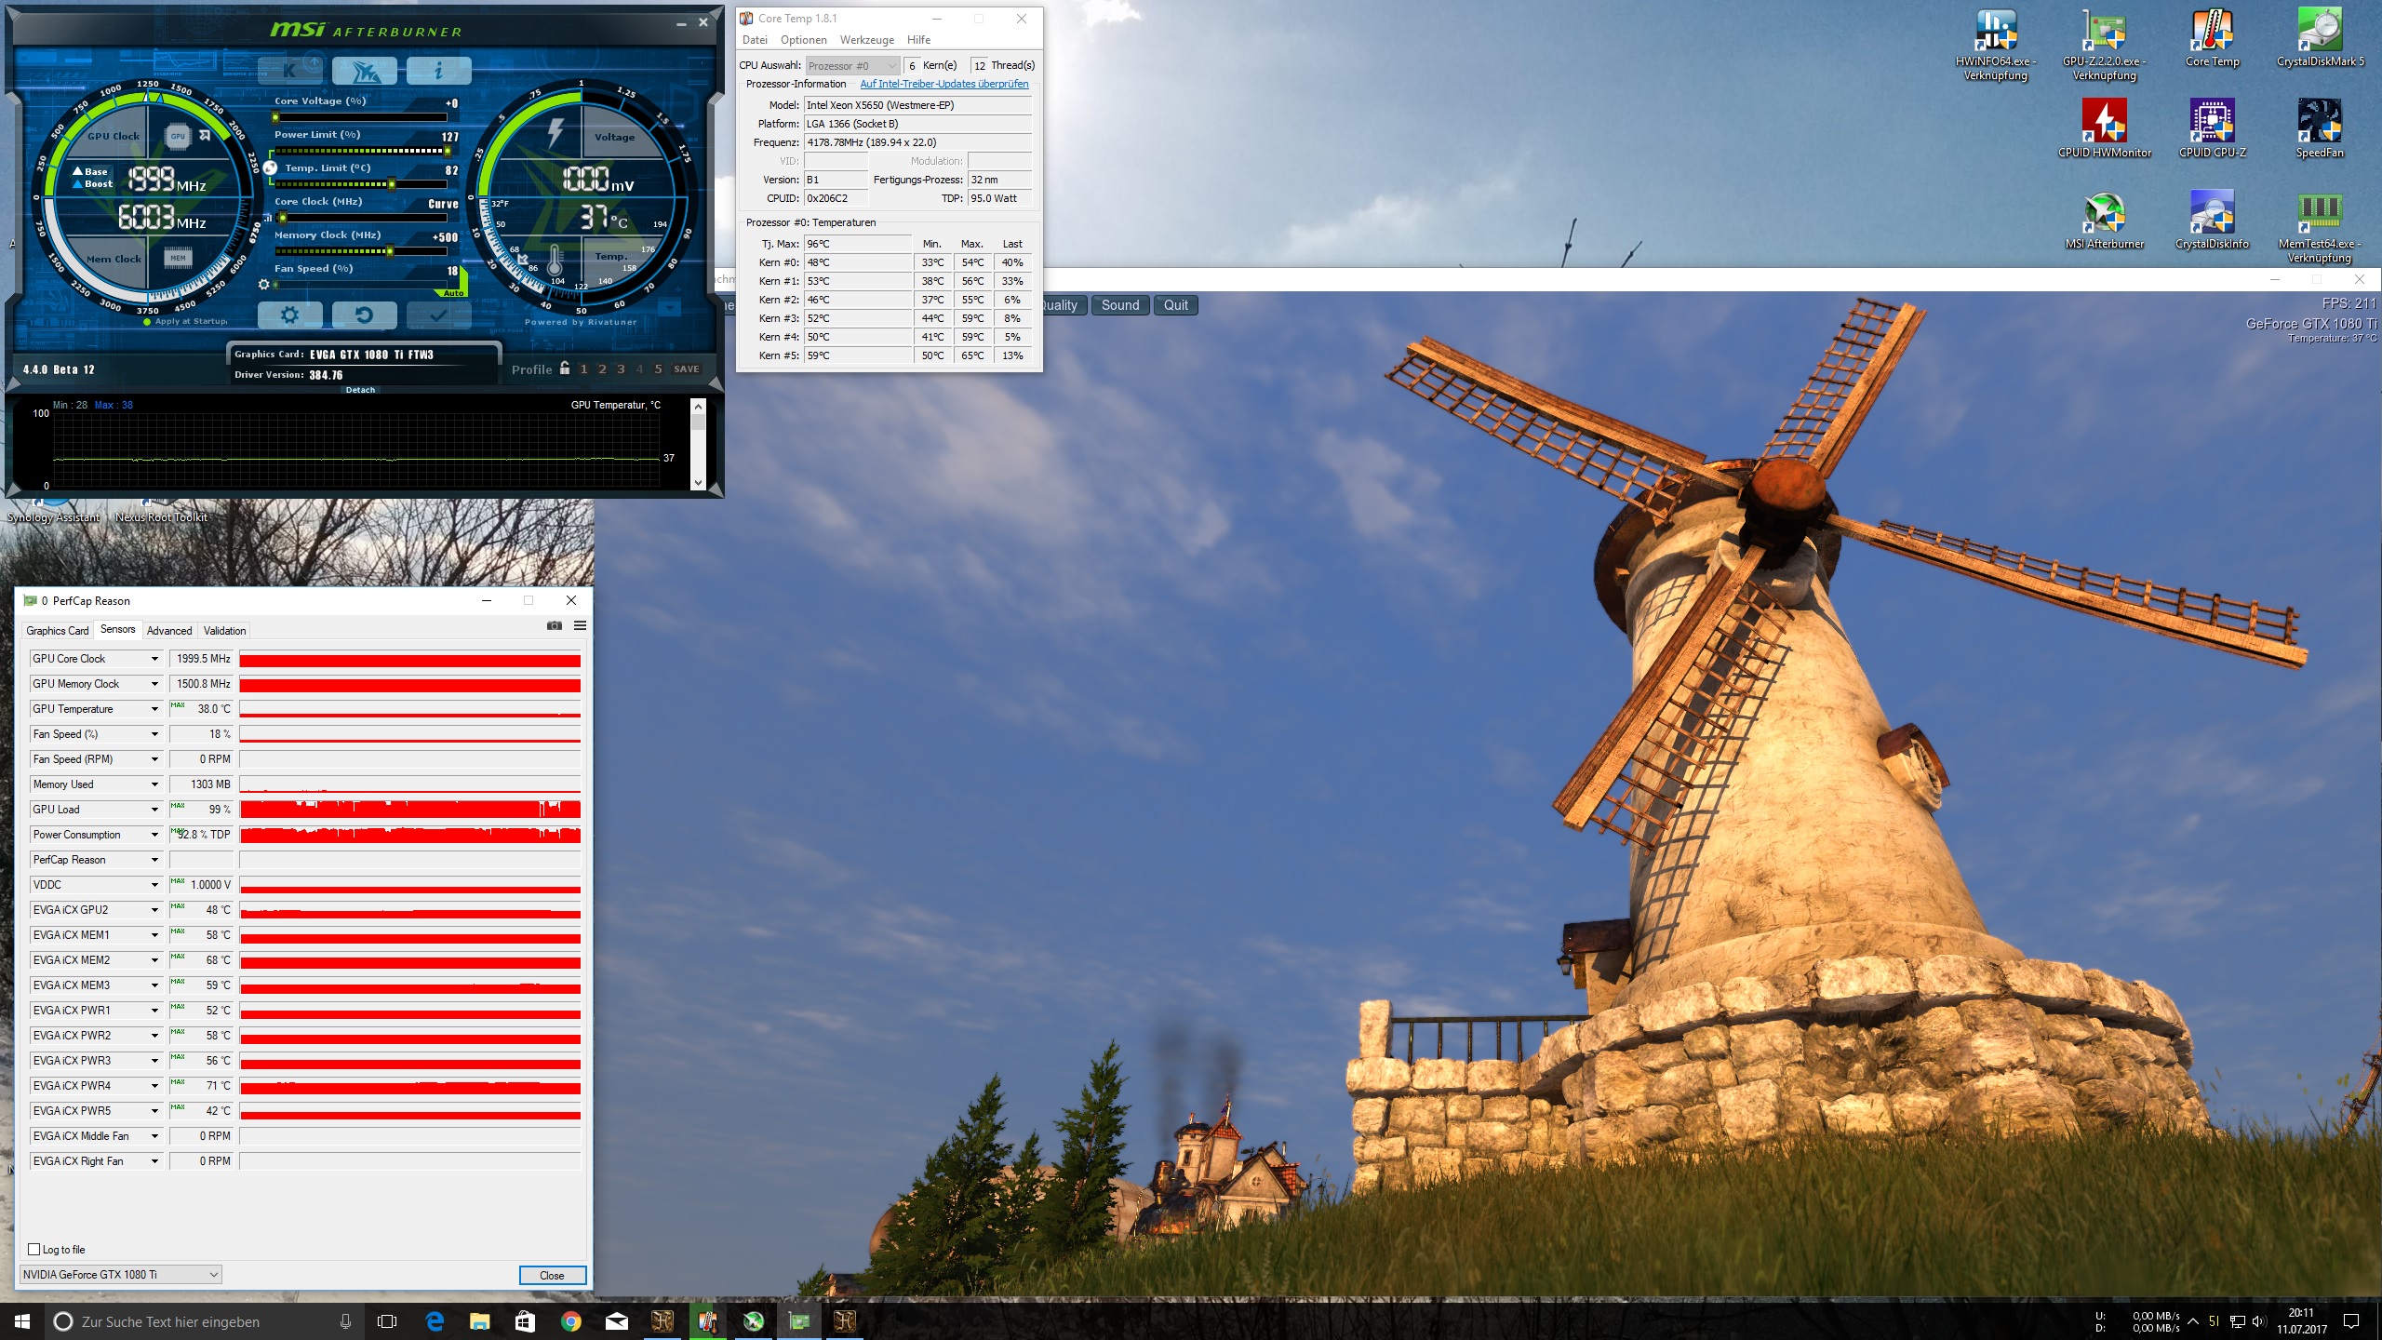The image size is (2382, 1340).
Task: Enable Log to file checkbox
Action: [x=34, y=1250]
